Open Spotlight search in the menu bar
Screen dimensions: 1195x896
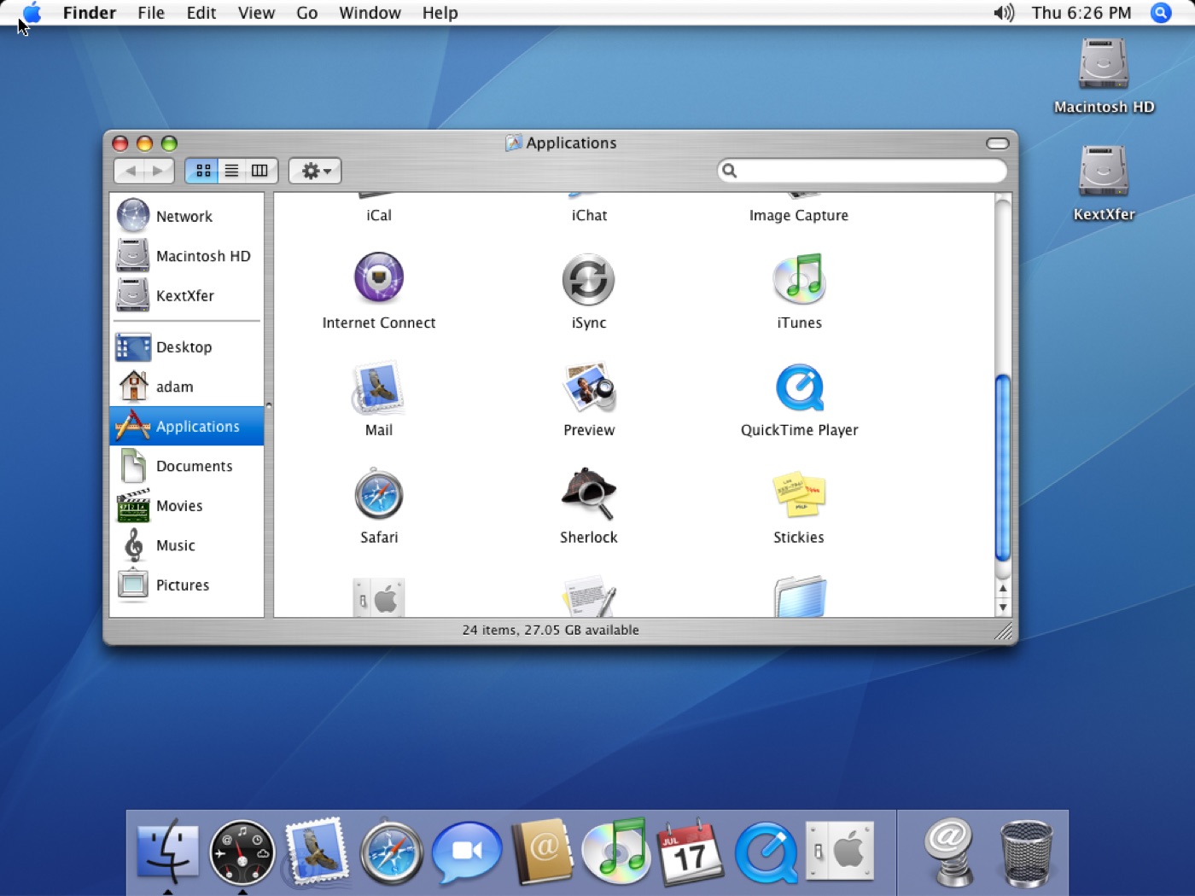(x=1161, y=13)
